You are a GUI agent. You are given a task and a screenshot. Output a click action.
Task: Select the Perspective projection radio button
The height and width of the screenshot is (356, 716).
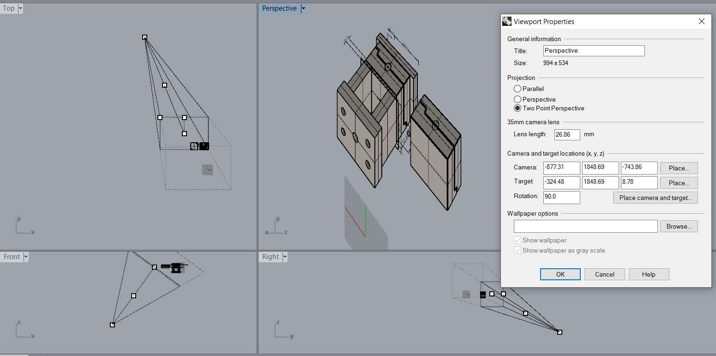517,99
